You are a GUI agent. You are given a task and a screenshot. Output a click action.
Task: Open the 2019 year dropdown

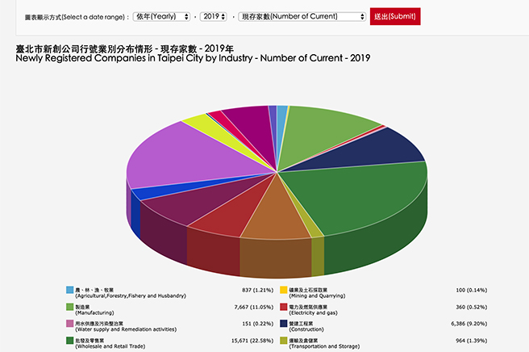click(214, 16)
